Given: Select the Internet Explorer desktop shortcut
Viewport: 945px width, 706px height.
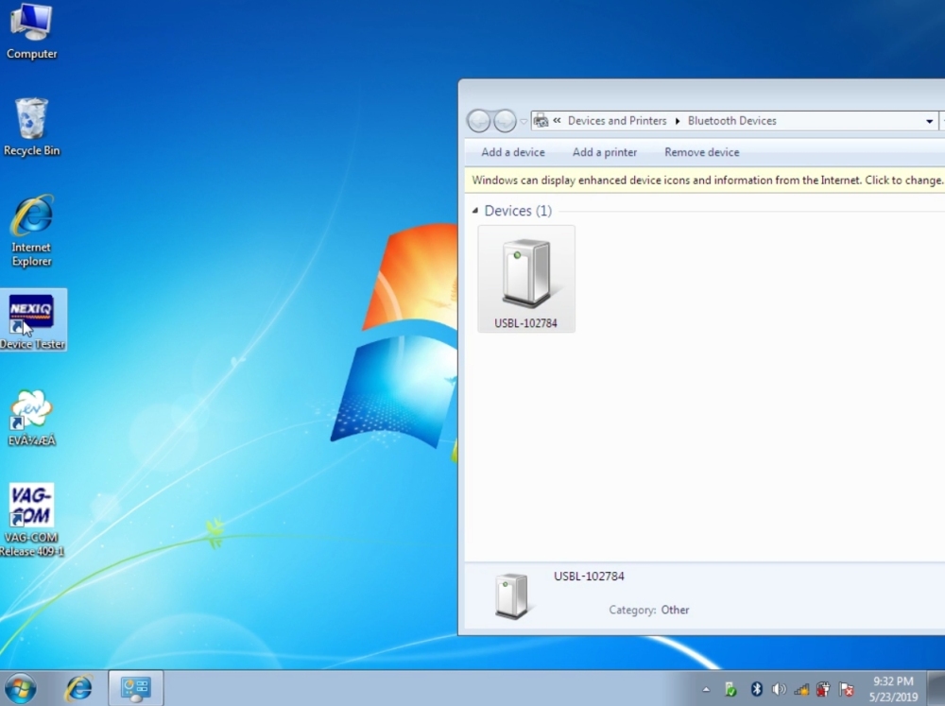Looking at the screenshot, I should tap(31, 231).
